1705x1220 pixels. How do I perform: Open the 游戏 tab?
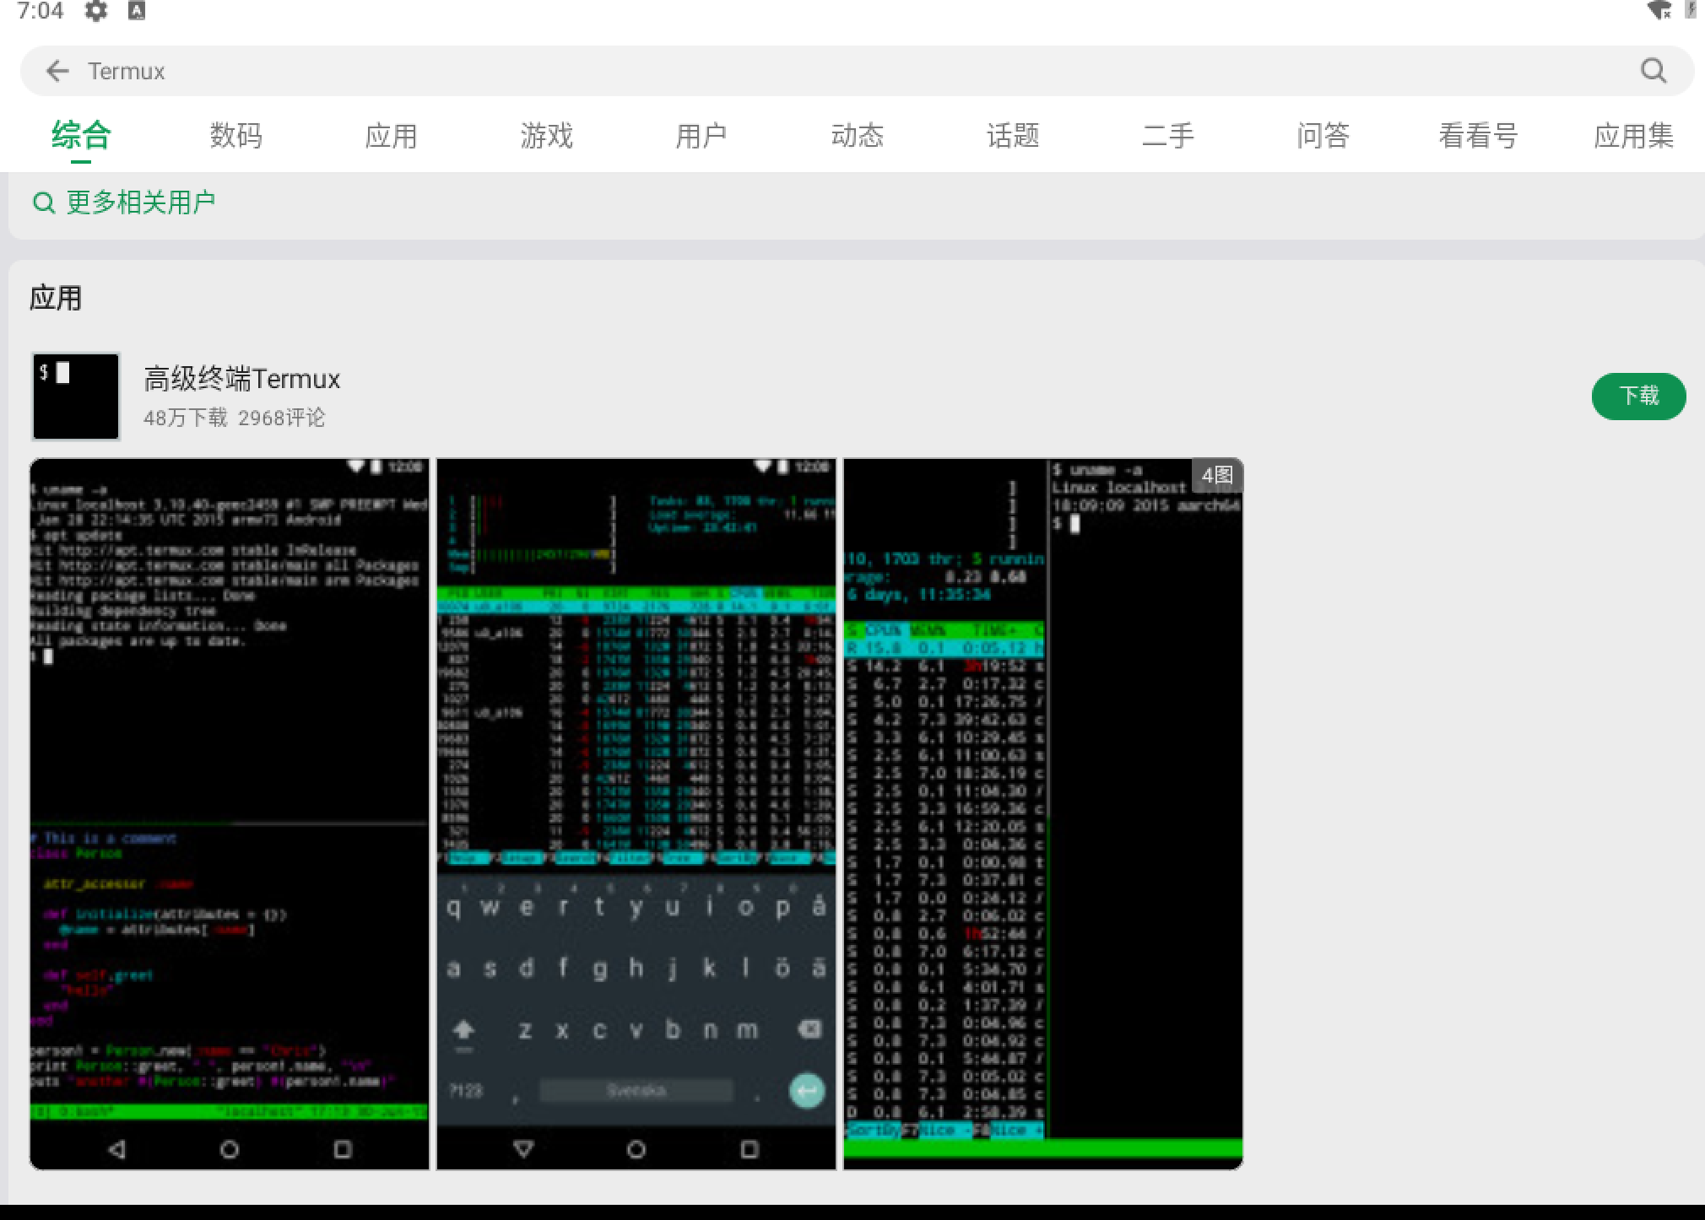coord(546,136)
